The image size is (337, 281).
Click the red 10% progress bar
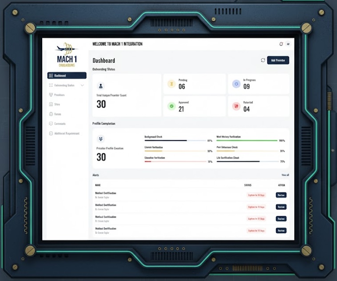[x=175, y=161]
